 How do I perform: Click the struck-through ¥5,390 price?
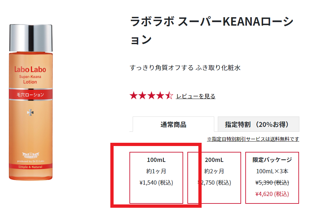click(x=272, y=183)
